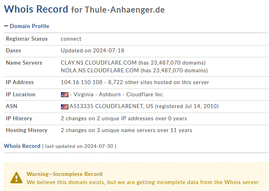
Task: Click the US flag in IP Location row
Action: pos(65,95)
